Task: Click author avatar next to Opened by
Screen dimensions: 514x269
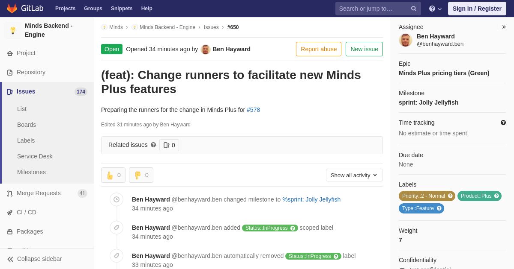Action: pyautogui.click(x=206, y=49)
